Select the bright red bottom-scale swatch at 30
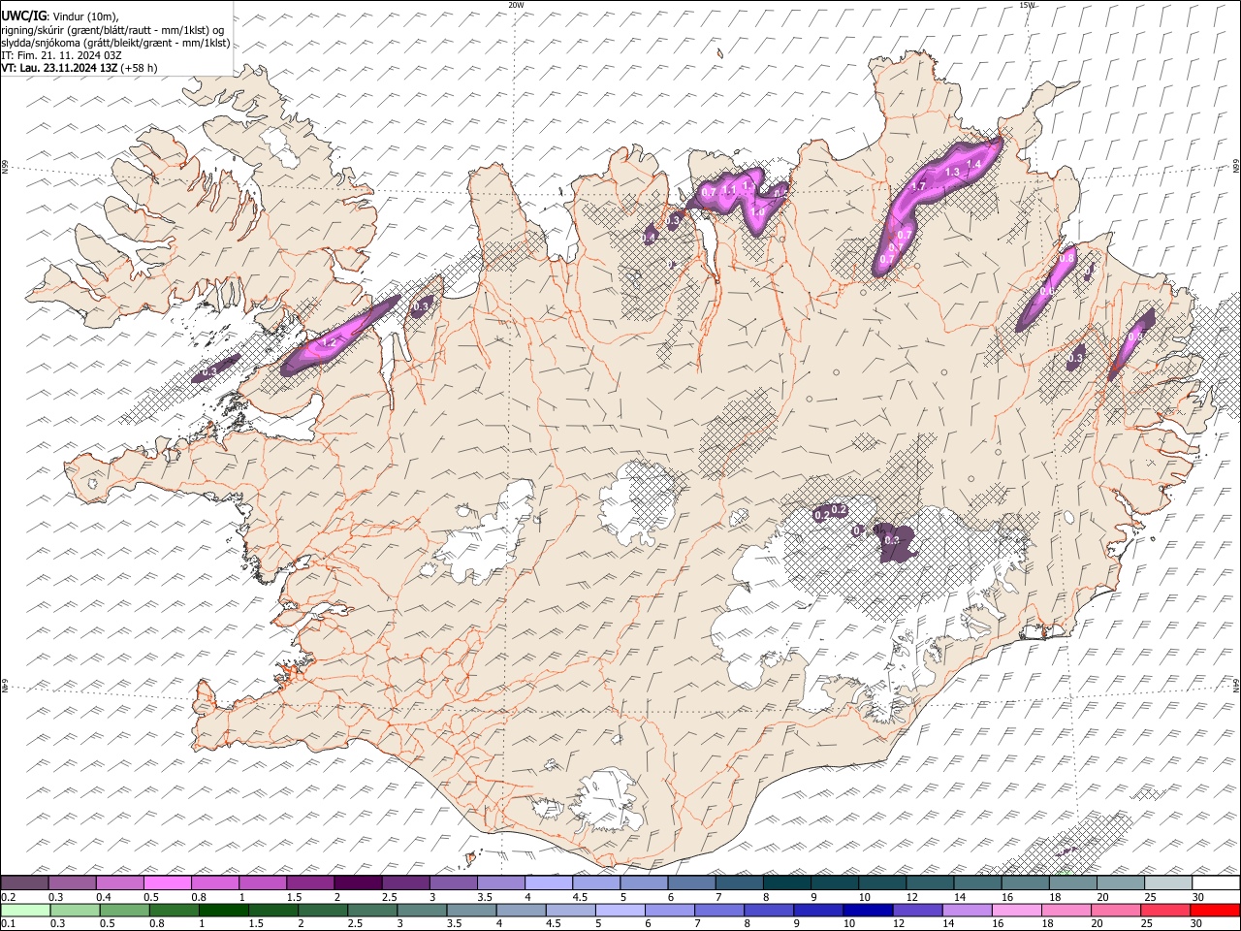This screenshot has width=1241, height=931. click(x=1215, y=910)
